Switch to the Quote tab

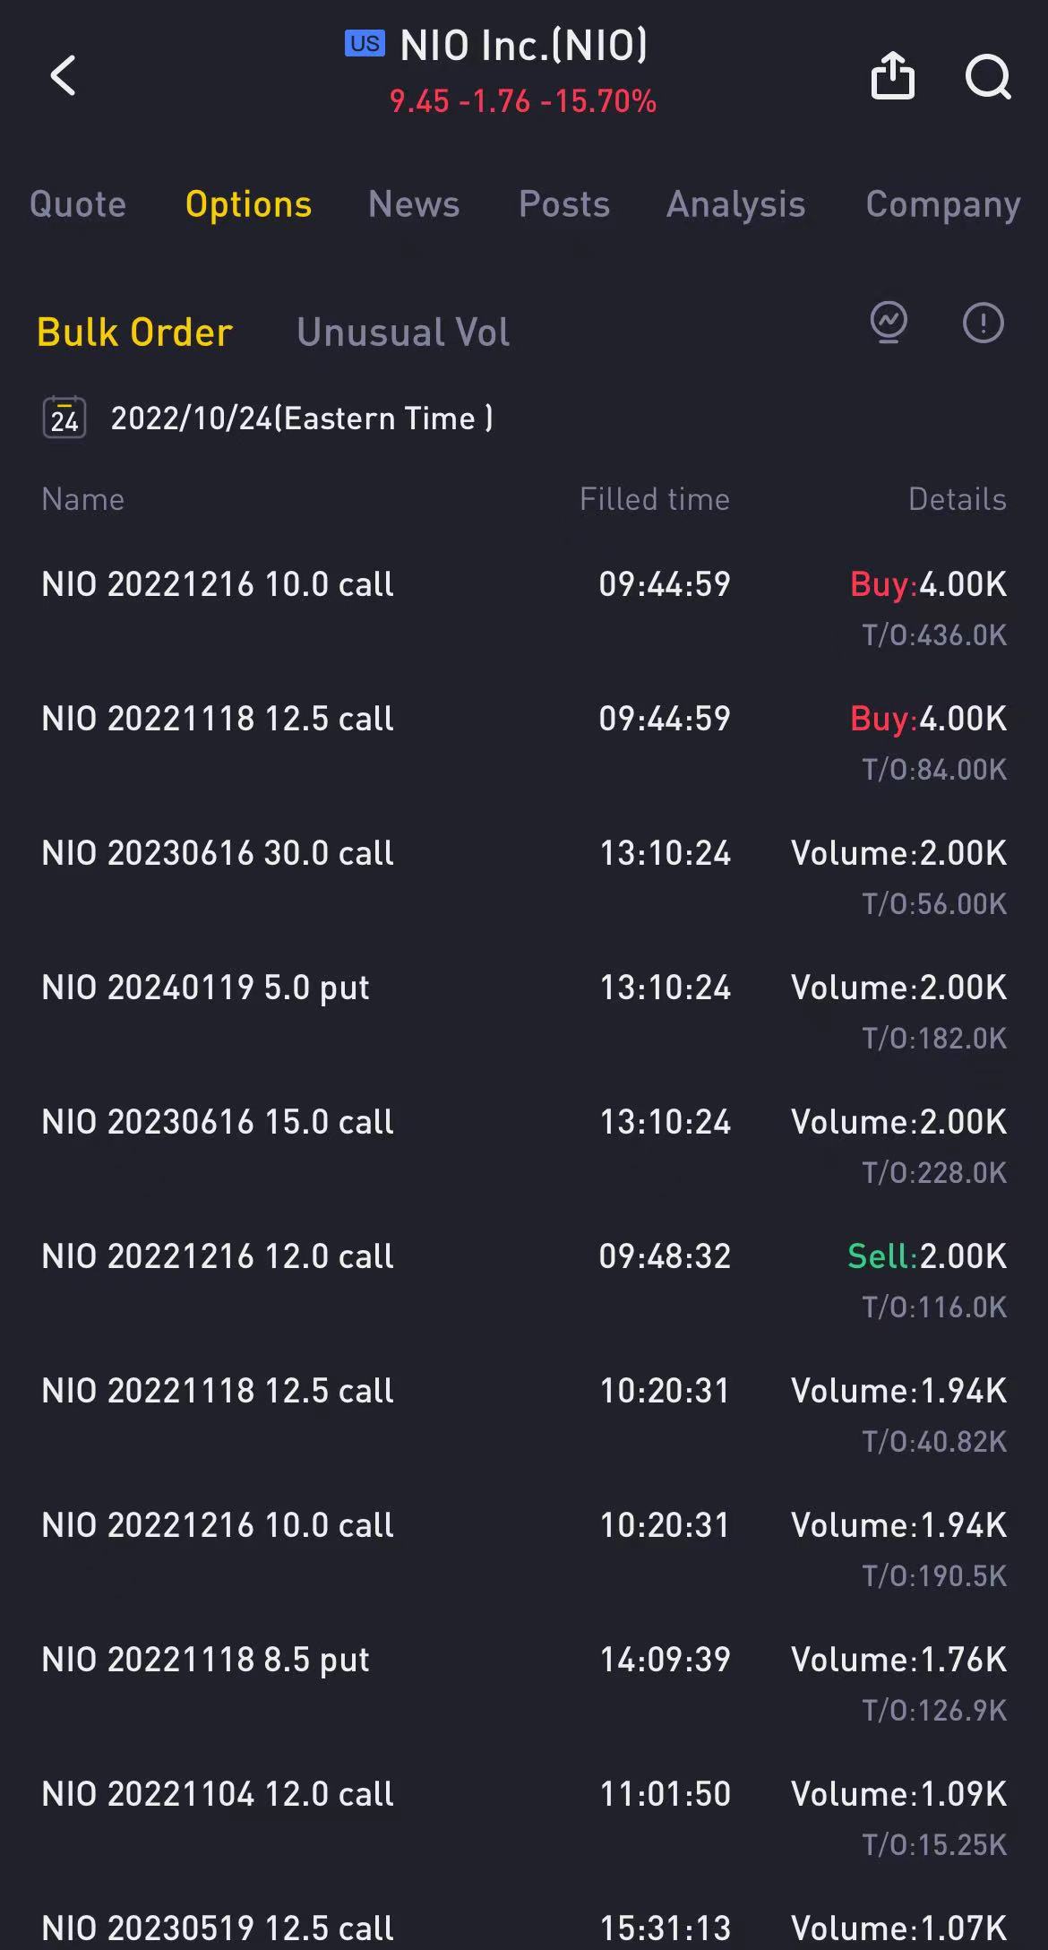[78, 204]
